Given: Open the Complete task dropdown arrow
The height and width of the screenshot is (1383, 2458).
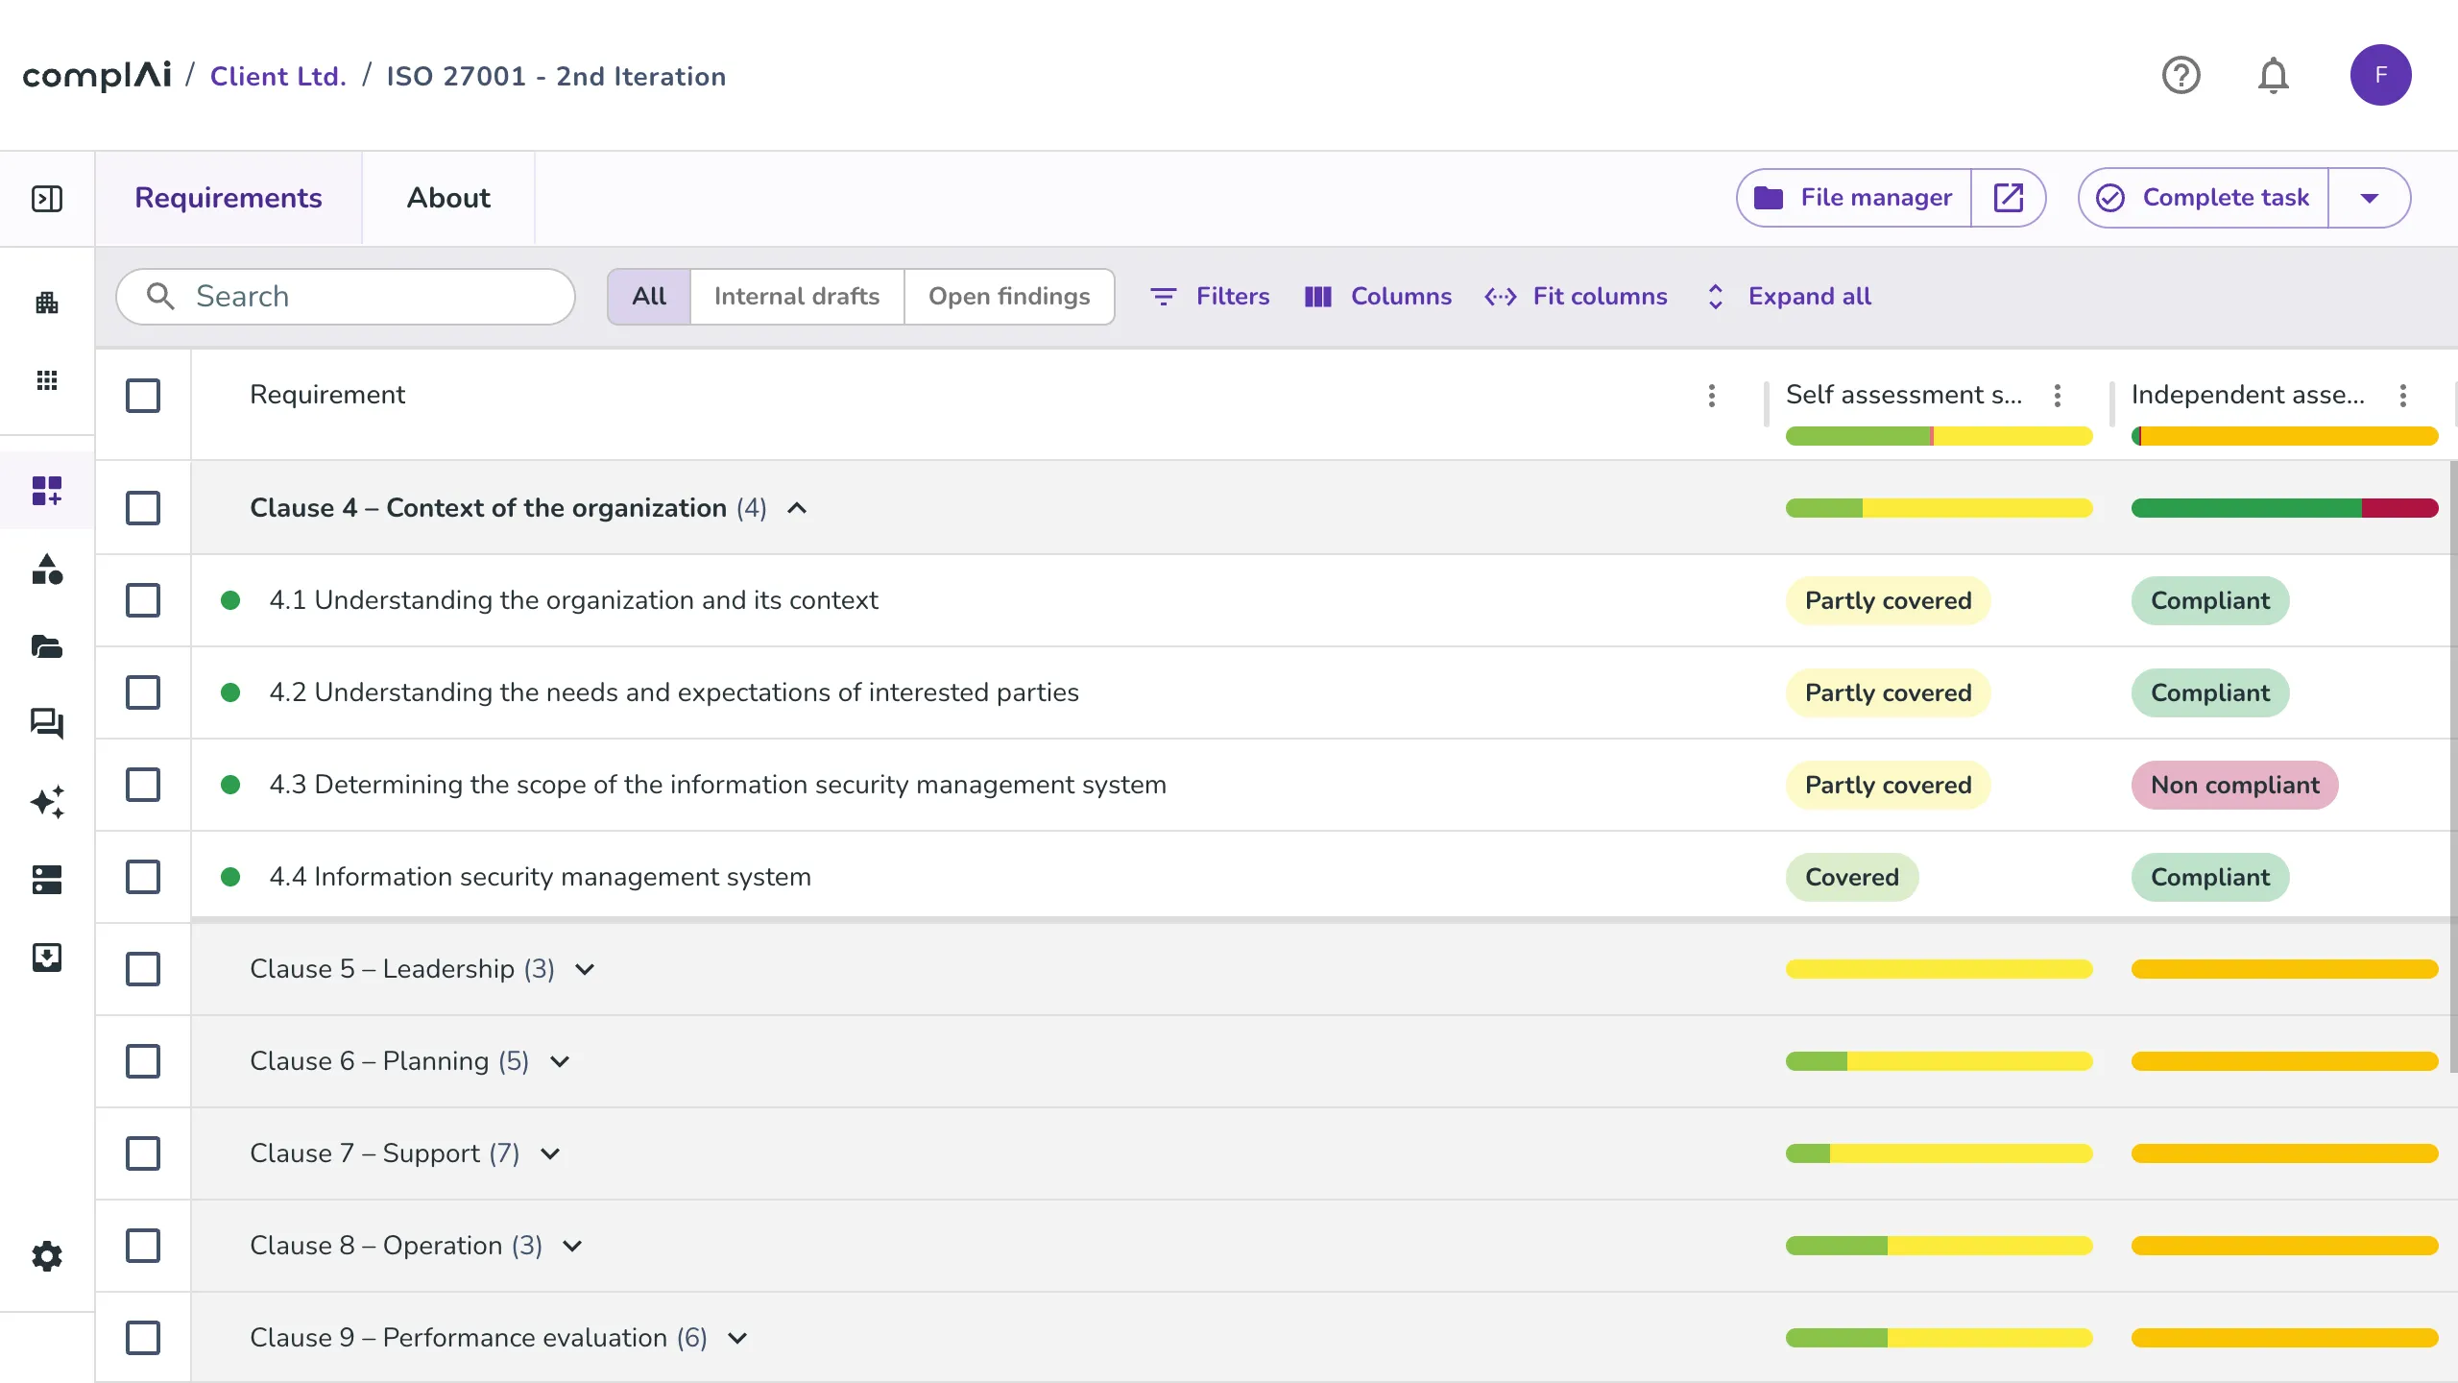Looking at the screenshot, I should [x=2369, y=198].
